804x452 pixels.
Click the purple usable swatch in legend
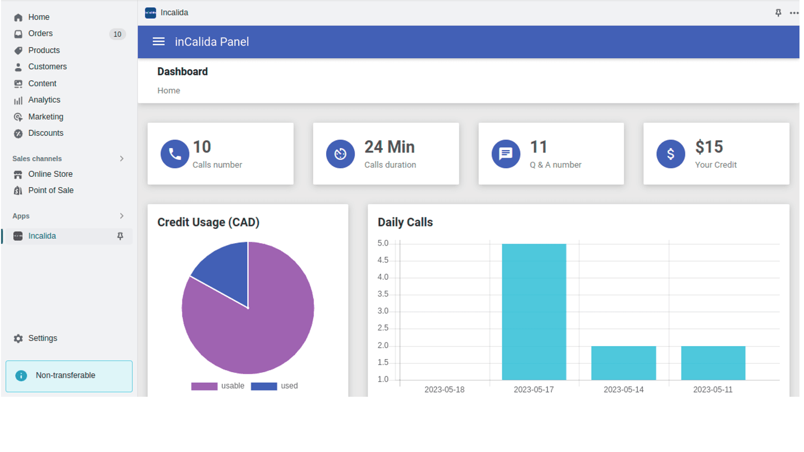pyautogui.click(x=204, y=386)
